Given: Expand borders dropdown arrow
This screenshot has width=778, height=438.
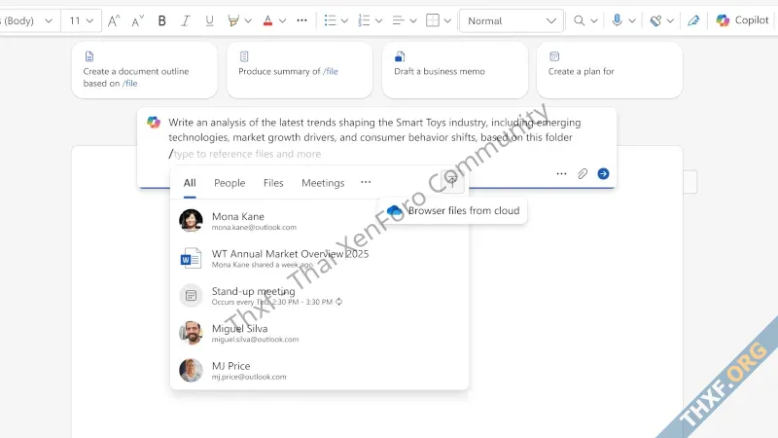Looking at the screenshot, I should pos(447,20).
